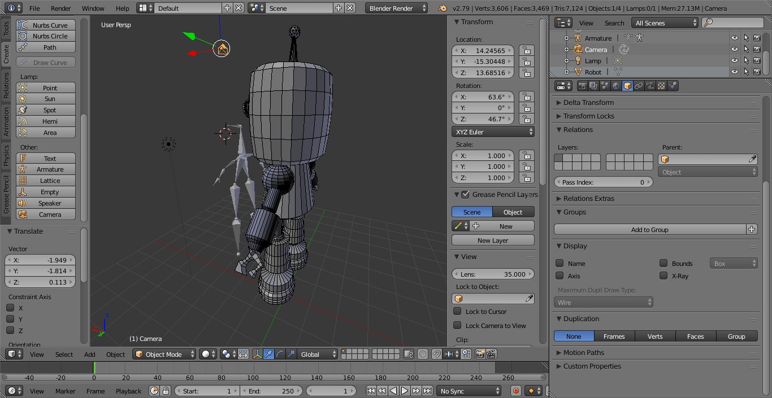Add an Armature from Create panel

click(46, 169)
